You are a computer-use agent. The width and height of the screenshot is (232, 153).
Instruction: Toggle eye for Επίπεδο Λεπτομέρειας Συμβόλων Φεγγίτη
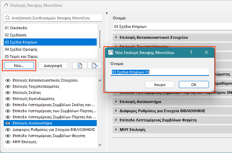pyautogui.click(x=7, y=136)
